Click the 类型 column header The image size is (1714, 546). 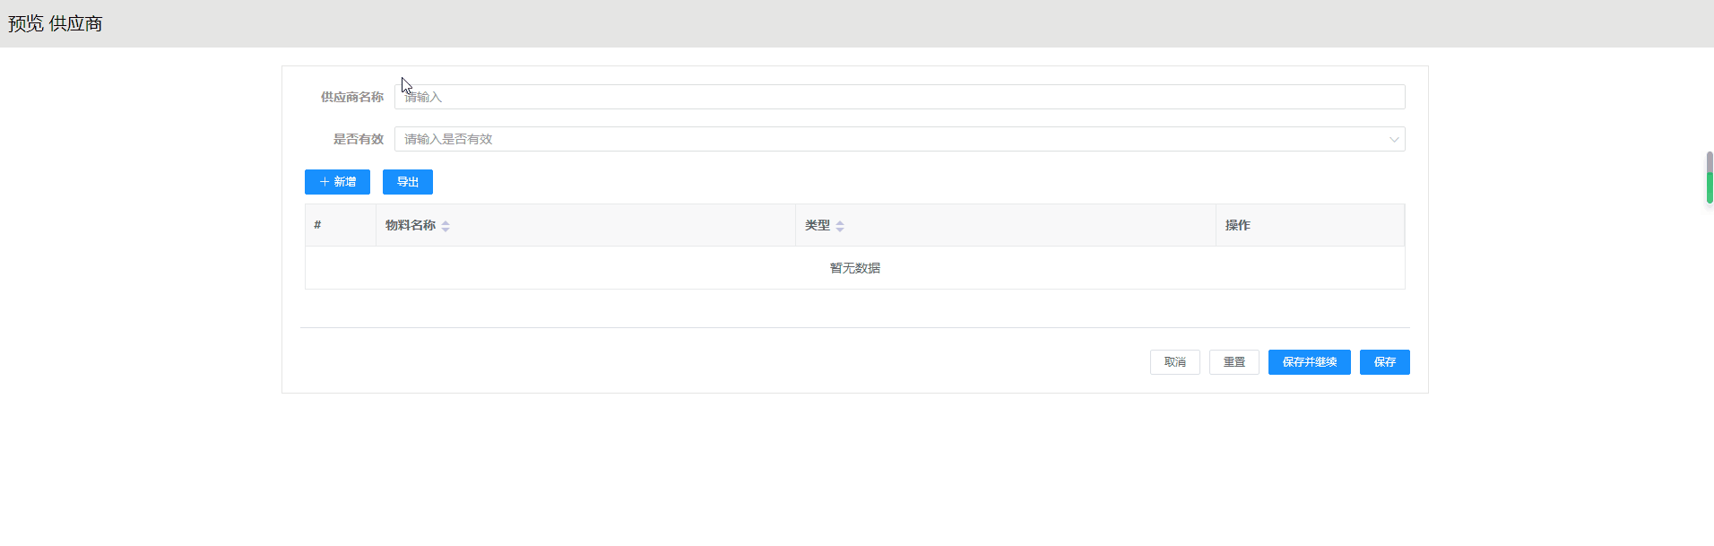(x=818, y=225)
